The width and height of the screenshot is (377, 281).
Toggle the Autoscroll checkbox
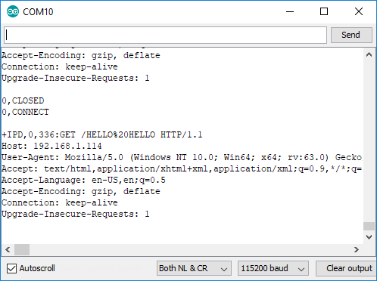point(11,268)
